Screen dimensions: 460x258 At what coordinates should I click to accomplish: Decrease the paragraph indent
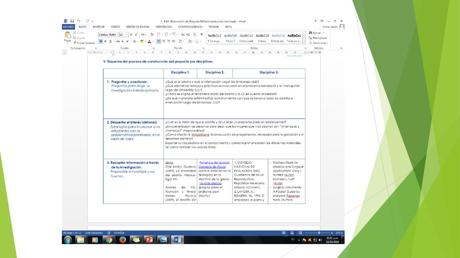183,34
